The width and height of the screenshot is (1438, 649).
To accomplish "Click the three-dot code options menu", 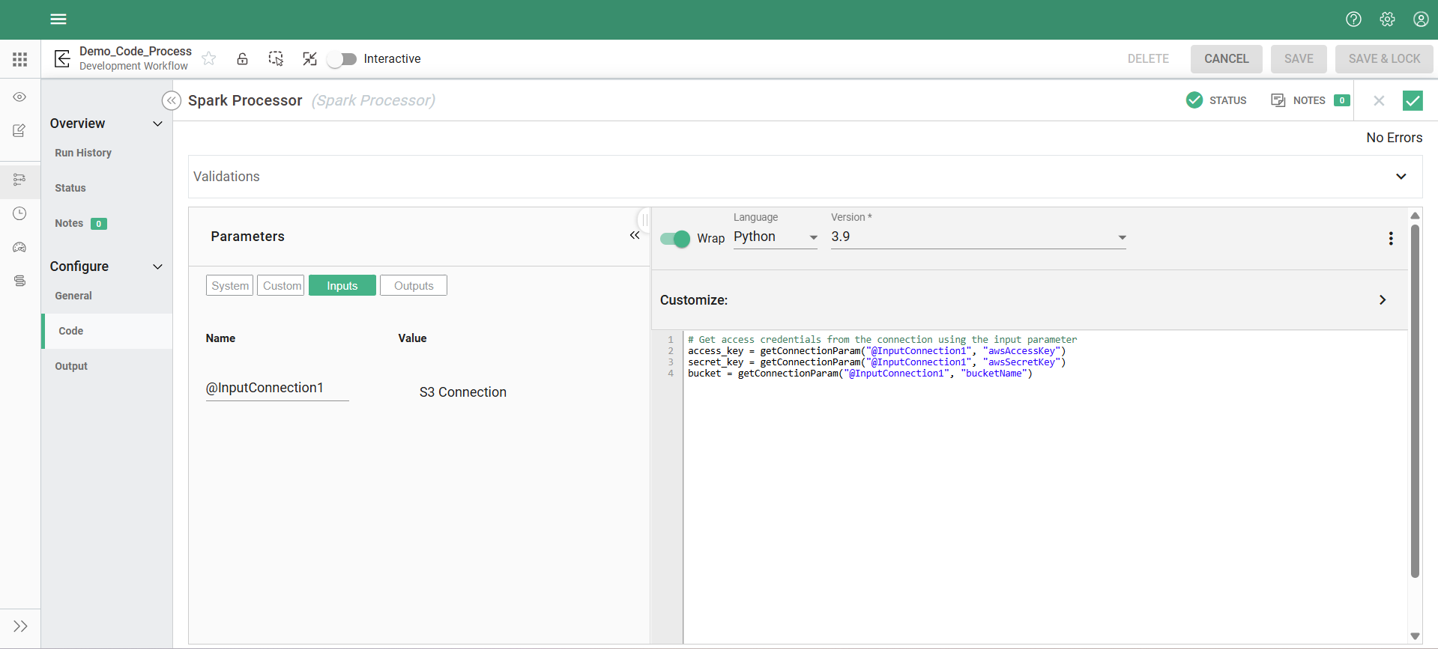I will pos(1391,238).
